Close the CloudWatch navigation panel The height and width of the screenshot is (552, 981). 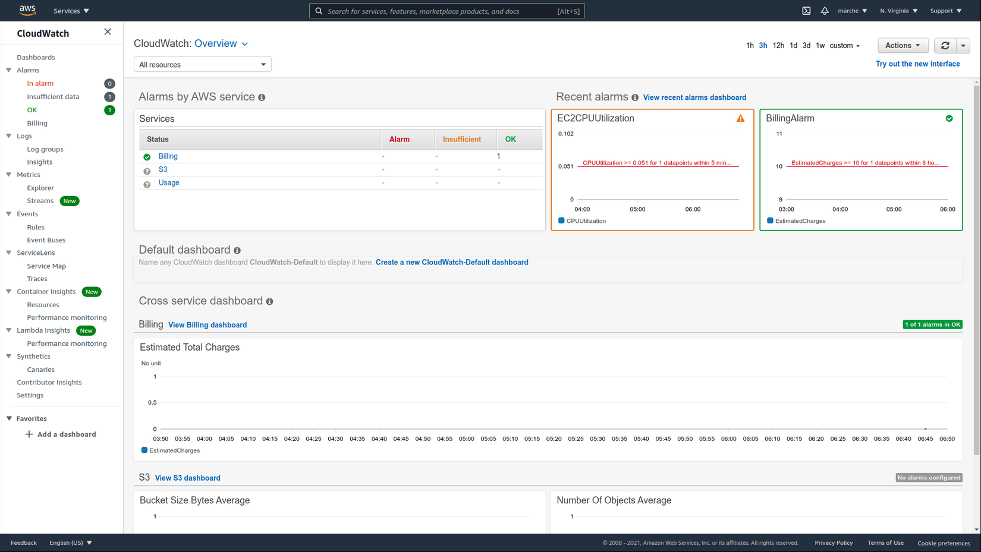[108, 32]
